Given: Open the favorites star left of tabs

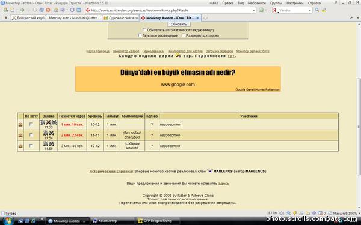Looking at the screenshot, I should [x=6, y=17].
